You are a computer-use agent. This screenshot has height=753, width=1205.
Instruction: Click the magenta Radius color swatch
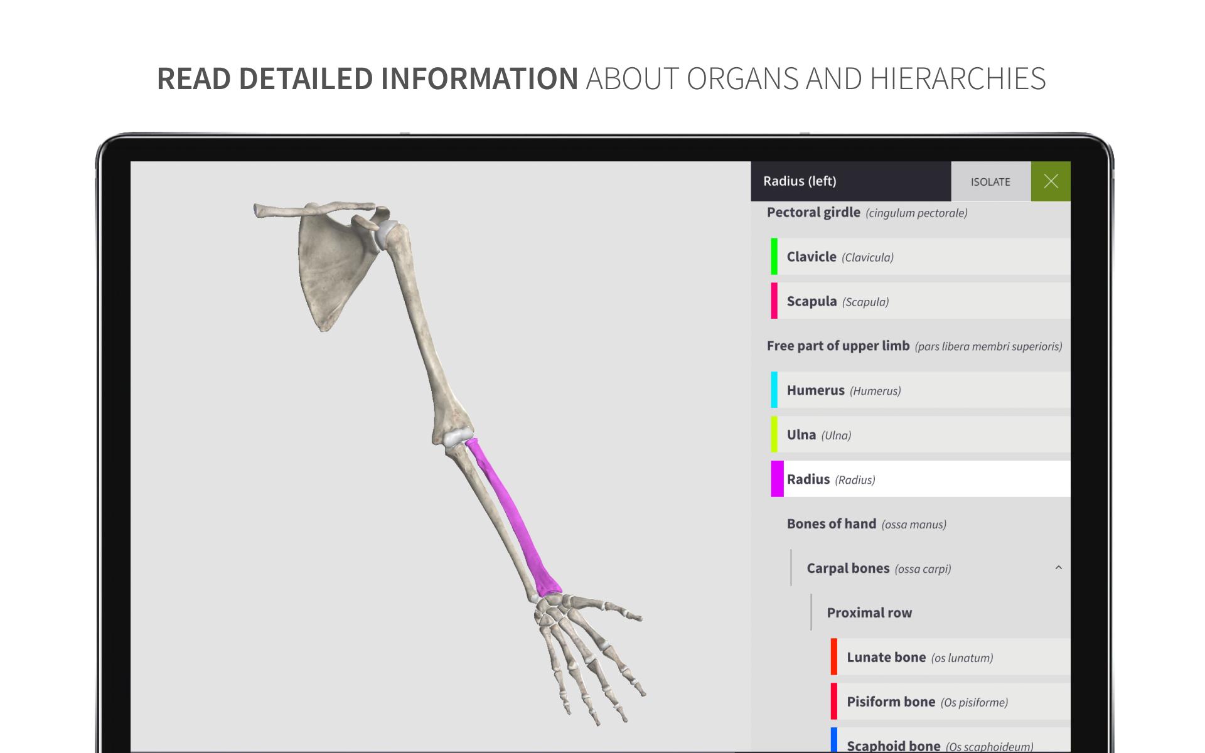click(777, 479)
